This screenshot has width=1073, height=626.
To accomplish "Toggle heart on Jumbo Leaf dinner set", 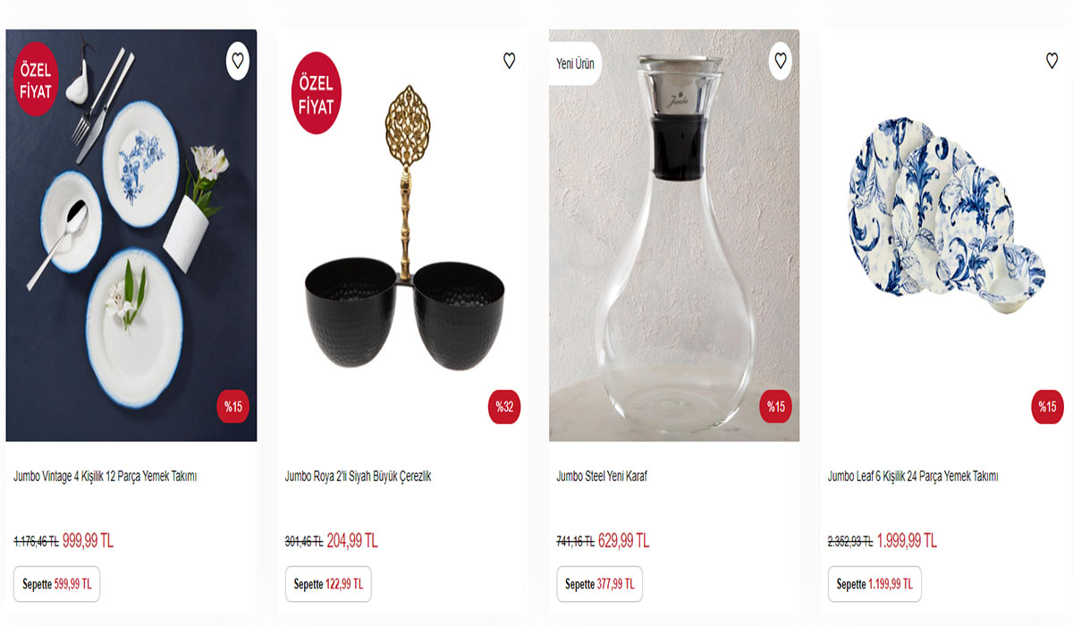I will point(1052,62).
